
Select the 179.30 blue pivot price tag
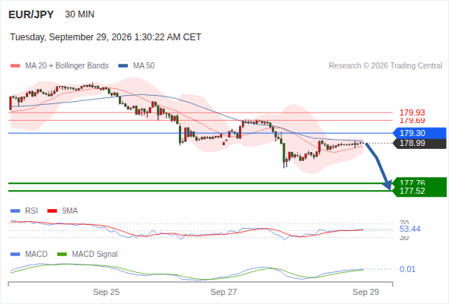tap(419, 133)
